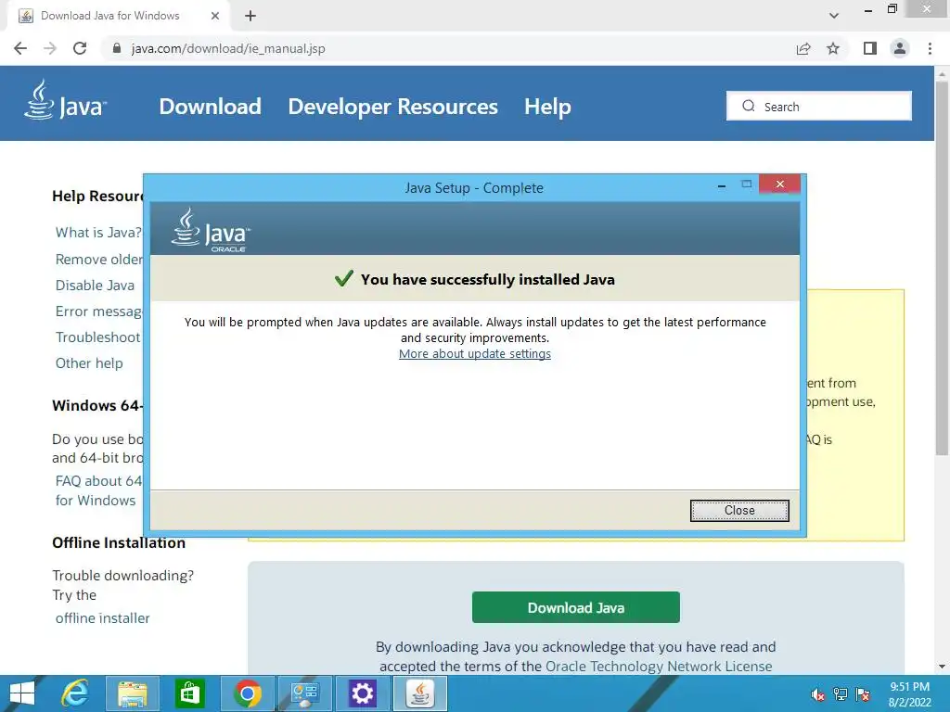The height and width of the screenshot is (712, 950).
Task: Toggle the browser side panel icon
Action: click(870, 48)
